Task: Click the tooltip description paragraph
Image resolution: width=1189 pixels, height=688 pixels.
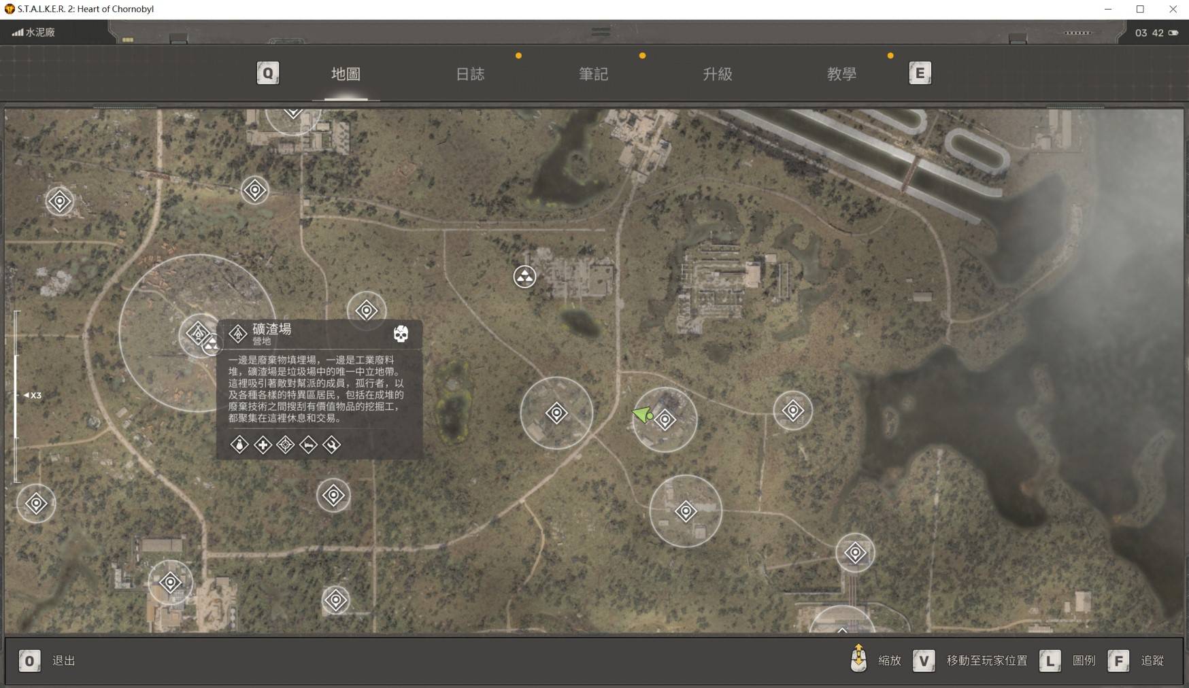Action: pyautogui.click(x=316, y=389)
